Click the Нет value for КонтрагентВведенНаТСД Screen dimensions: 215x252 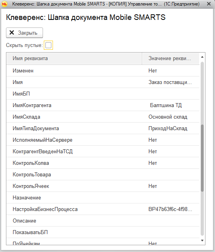(x=152, y=152)
